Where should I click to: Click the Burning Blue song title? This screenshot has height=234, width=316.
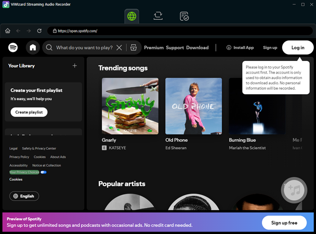(242, 140)
